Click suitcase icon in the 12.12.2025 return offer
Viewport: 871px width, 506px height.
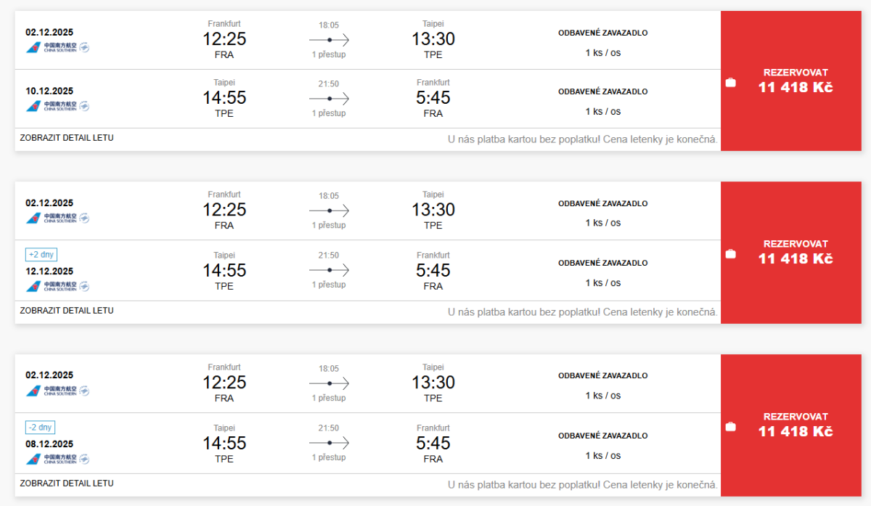point(731,254)
